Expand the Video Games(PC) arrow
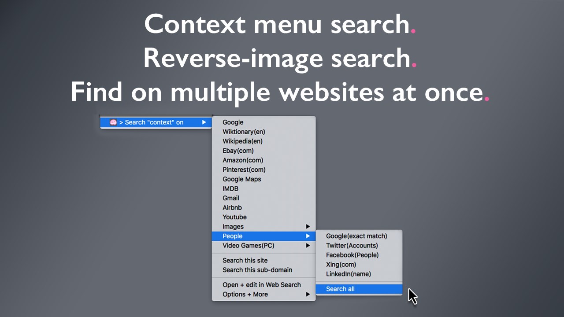Viewport: 564px width, 317px height. 308,246
